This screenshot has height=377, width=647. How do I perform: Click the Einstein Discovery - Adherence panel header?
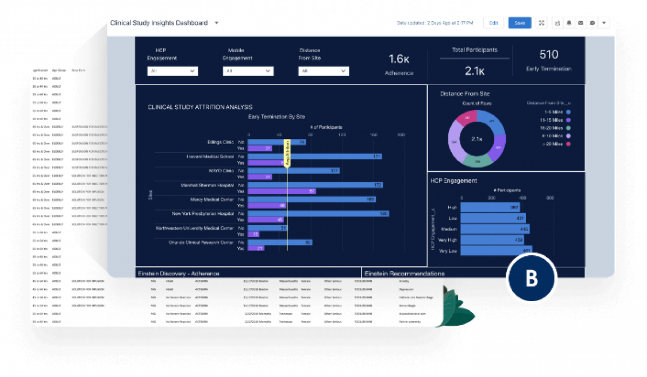coord(178,274)
